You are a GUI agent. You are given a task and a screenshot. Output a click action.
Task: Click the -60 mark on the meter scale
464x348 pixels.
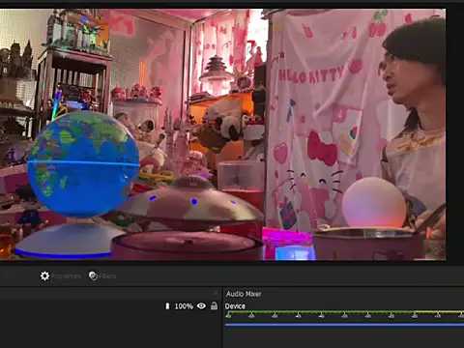[228, 316]
